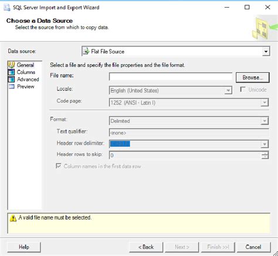Click the Text qualifier field
This screenshot has height=256, width=278.
click(189, 133)
